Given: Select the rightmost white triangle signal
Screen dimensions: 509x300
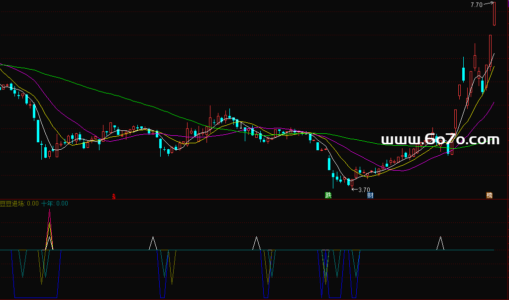Looking at the screenshot, I should click(x=440, y=243).
